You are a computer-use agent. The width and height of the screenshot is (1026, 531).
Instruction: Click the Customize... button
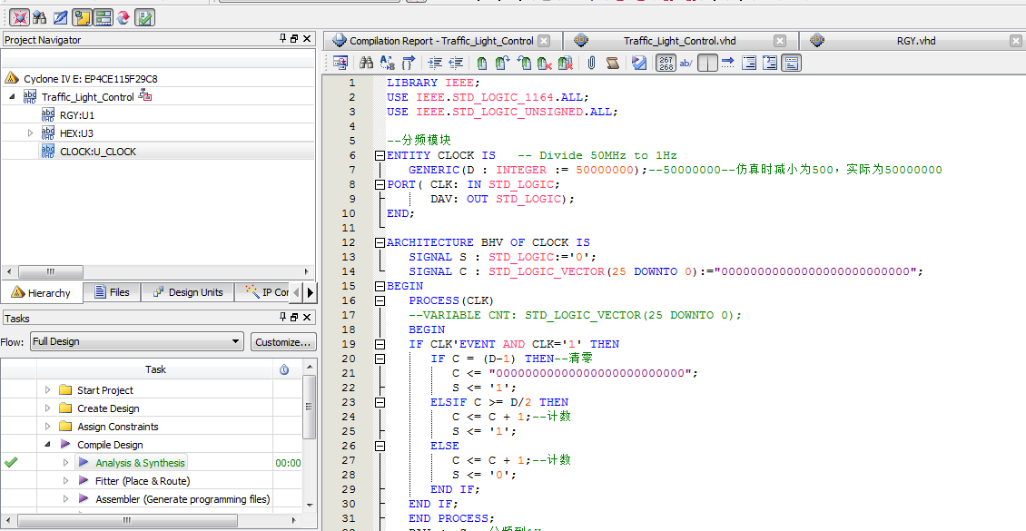tap(283, 341)
